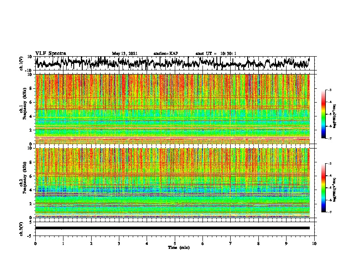Image resolution: width=354 pixels, height=273 pixels.
Task: Click the ch.2 colorbar "log(PSD)" label
Action: point(334,190)
